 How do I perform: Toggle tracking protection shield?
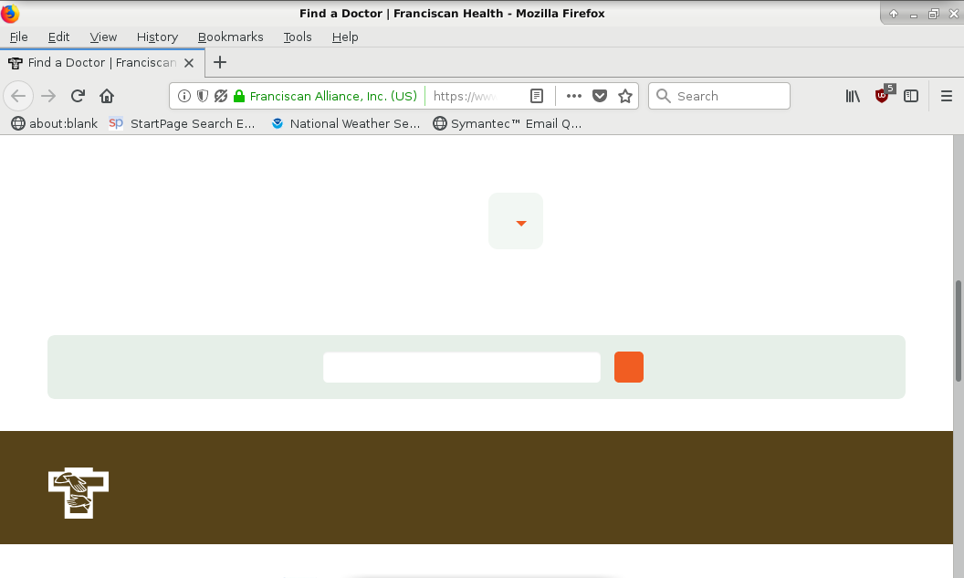click(x=203, y=96)
